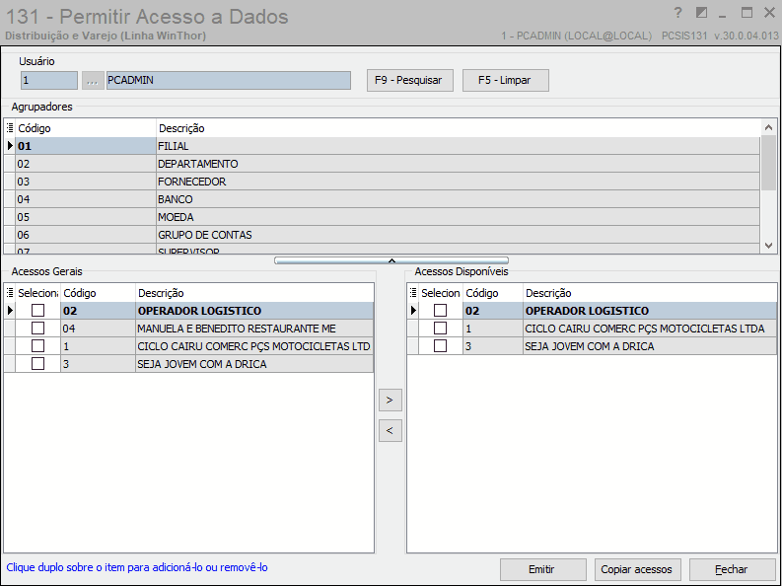Check CICLO CAIRU row in Acessos Disponíveis
Viewport: 782px width, 586px height.
(441, 329)
